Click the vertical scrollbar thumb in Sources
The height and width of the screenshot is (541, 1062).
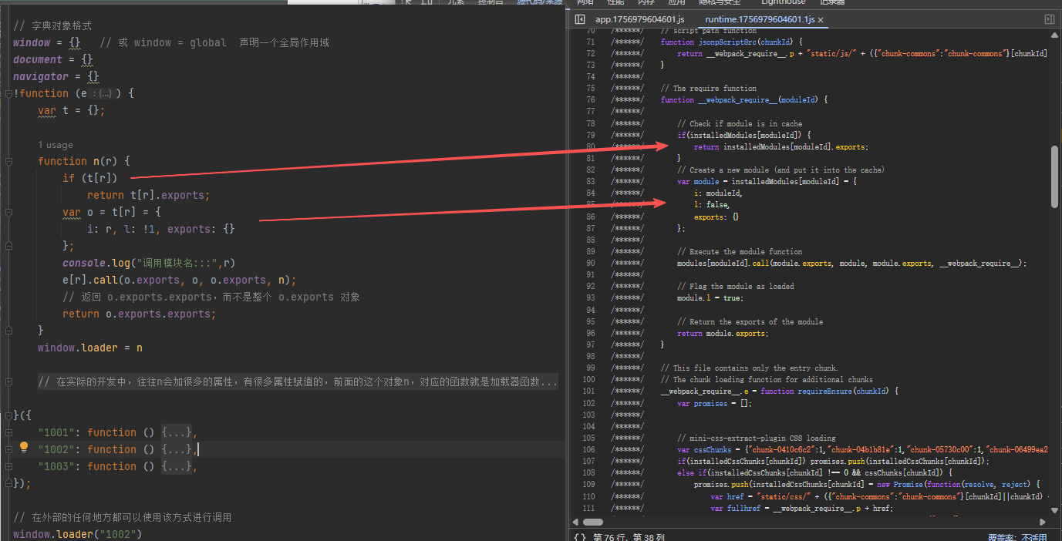(1054, 176)
